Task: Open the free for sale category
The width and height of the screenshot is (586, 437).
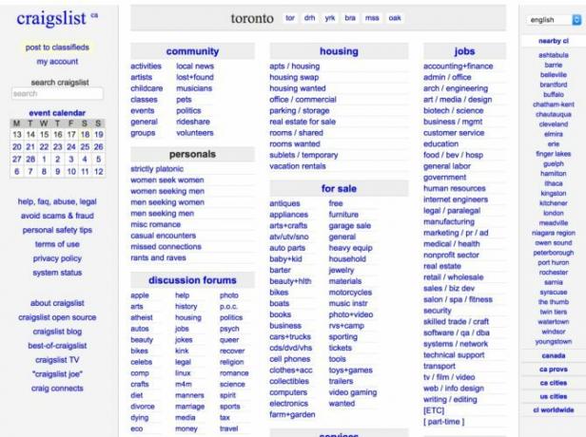Action: tap(336, 203)
